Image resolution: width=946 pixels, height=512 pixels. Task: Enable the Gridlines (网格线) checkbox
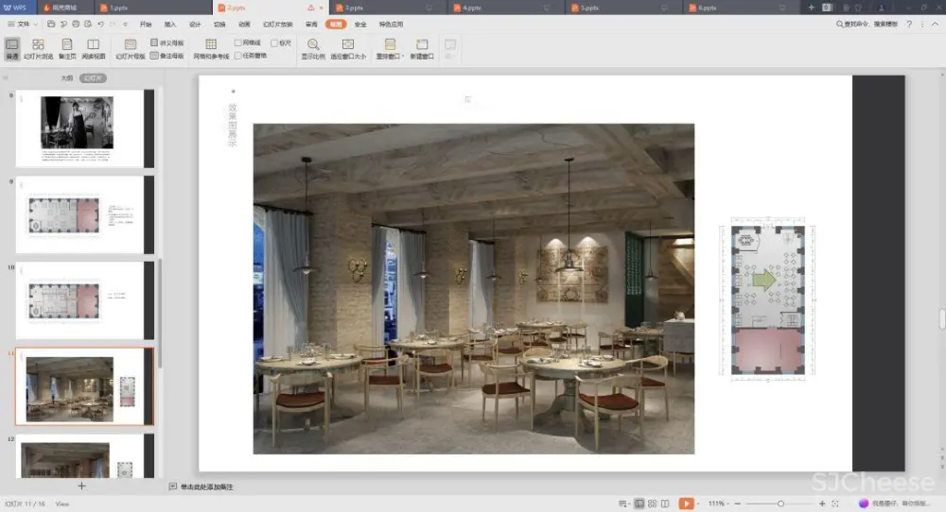pyautogui.click(x=238, y=43)
